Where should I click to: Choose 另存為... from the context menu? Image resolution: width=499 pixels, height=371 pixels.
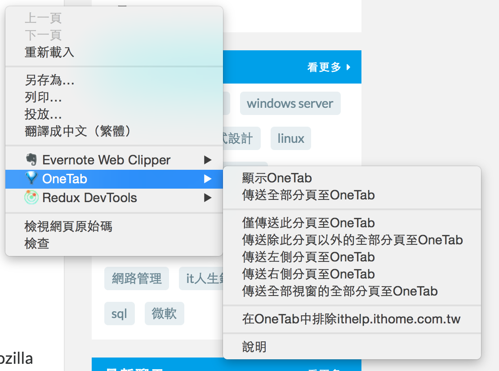point(114,80)
